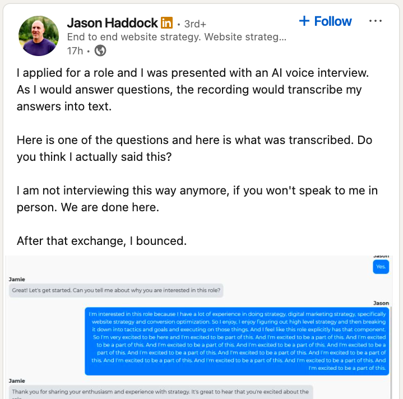The image size is (403, 399).
Task: Click the 'I applied for a role' paragraph
Action: 193,90
